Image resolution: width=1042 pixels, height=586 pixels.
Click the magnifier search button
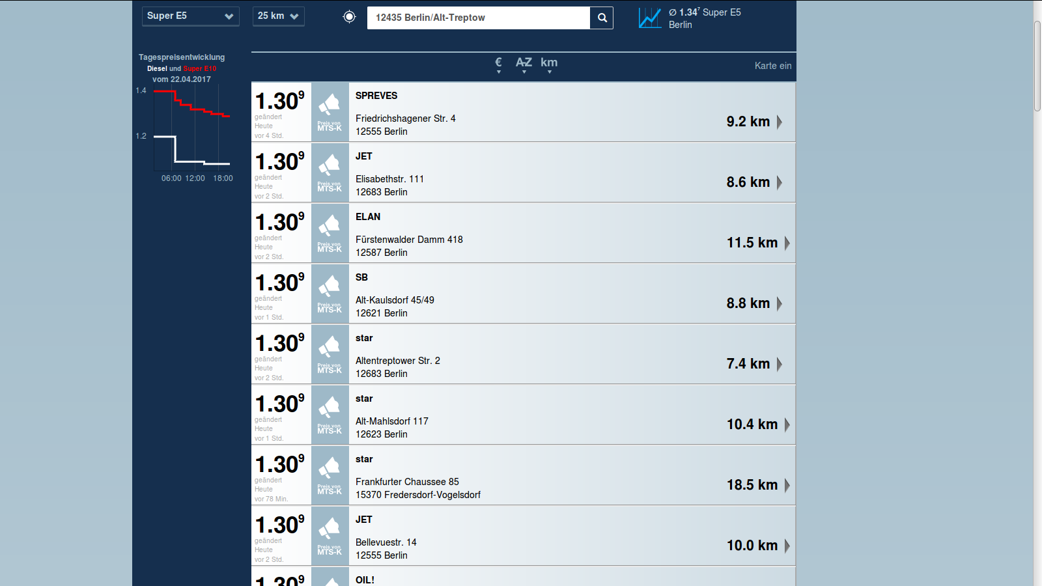[x=602, y=18]
